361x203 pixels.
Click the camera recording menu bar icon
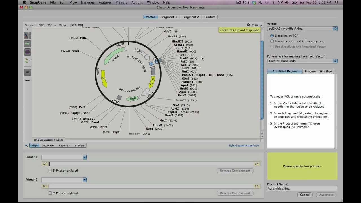pos(239,3)
